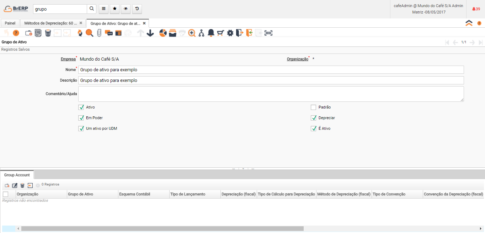Collapse the header with the double chevron
The height and width of the screenshot is (233, 485).
(469, 23)
